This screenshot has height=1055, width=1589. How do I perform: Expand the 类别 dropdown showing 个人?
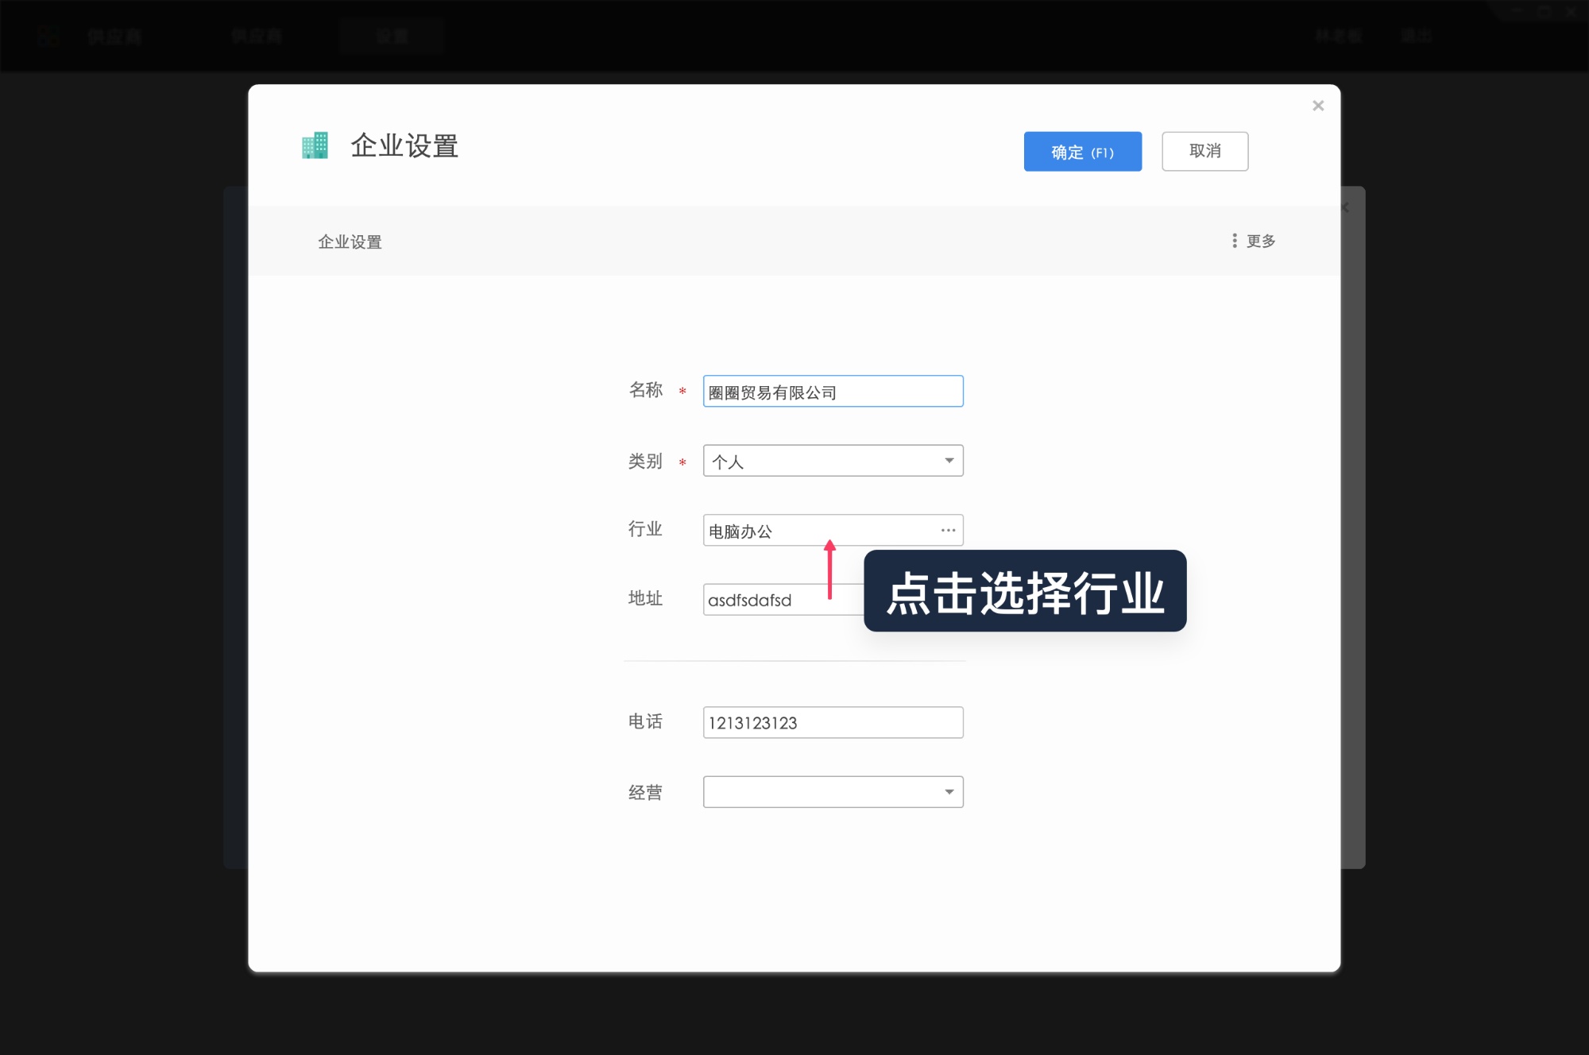coord(833,461)
